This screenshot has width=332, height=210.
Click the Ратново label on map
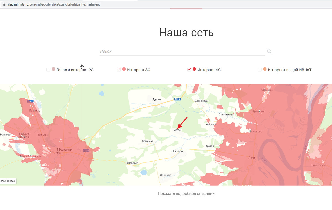pyautogui.click(x=5, y=135)
